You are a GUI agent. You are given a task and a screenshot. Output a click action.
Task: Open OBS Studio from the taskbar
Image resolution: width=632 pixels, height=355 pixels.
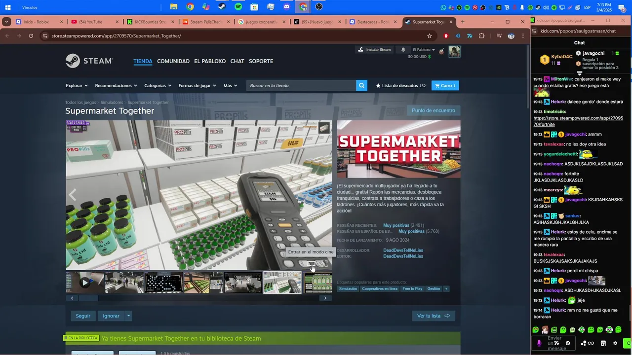tap(319, 7)
